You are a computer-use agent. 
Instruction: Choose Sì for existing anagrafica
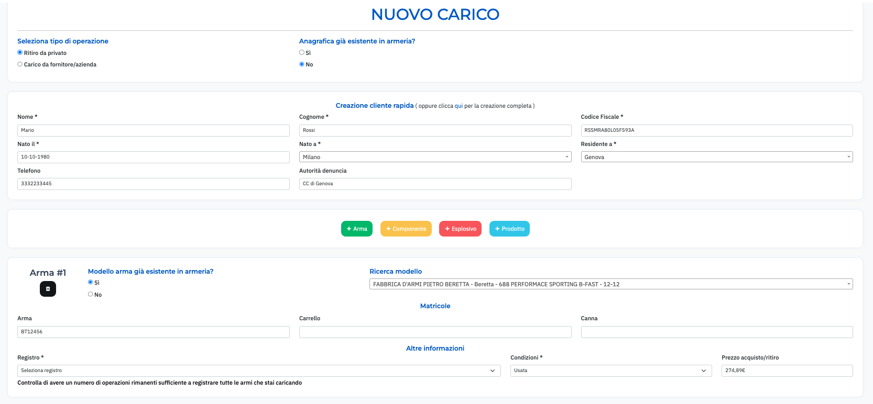(x=302, y=53)
